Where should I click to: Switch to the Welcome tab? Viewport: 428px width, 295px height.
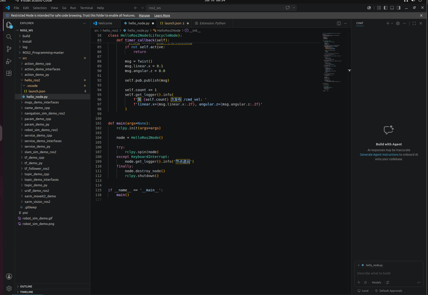coord(105,23)
